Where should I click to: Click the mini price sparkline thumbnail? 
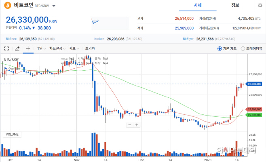click(110, 23)
